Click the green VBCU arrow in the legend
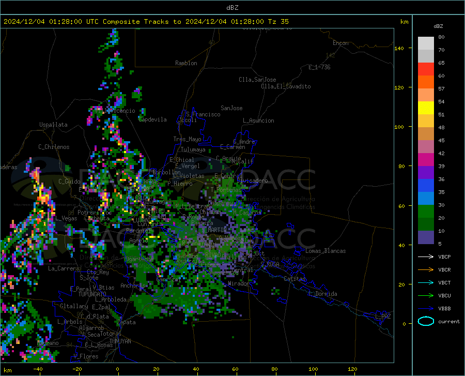This screenshot has width=465, height=376. (x=426, y=296)
